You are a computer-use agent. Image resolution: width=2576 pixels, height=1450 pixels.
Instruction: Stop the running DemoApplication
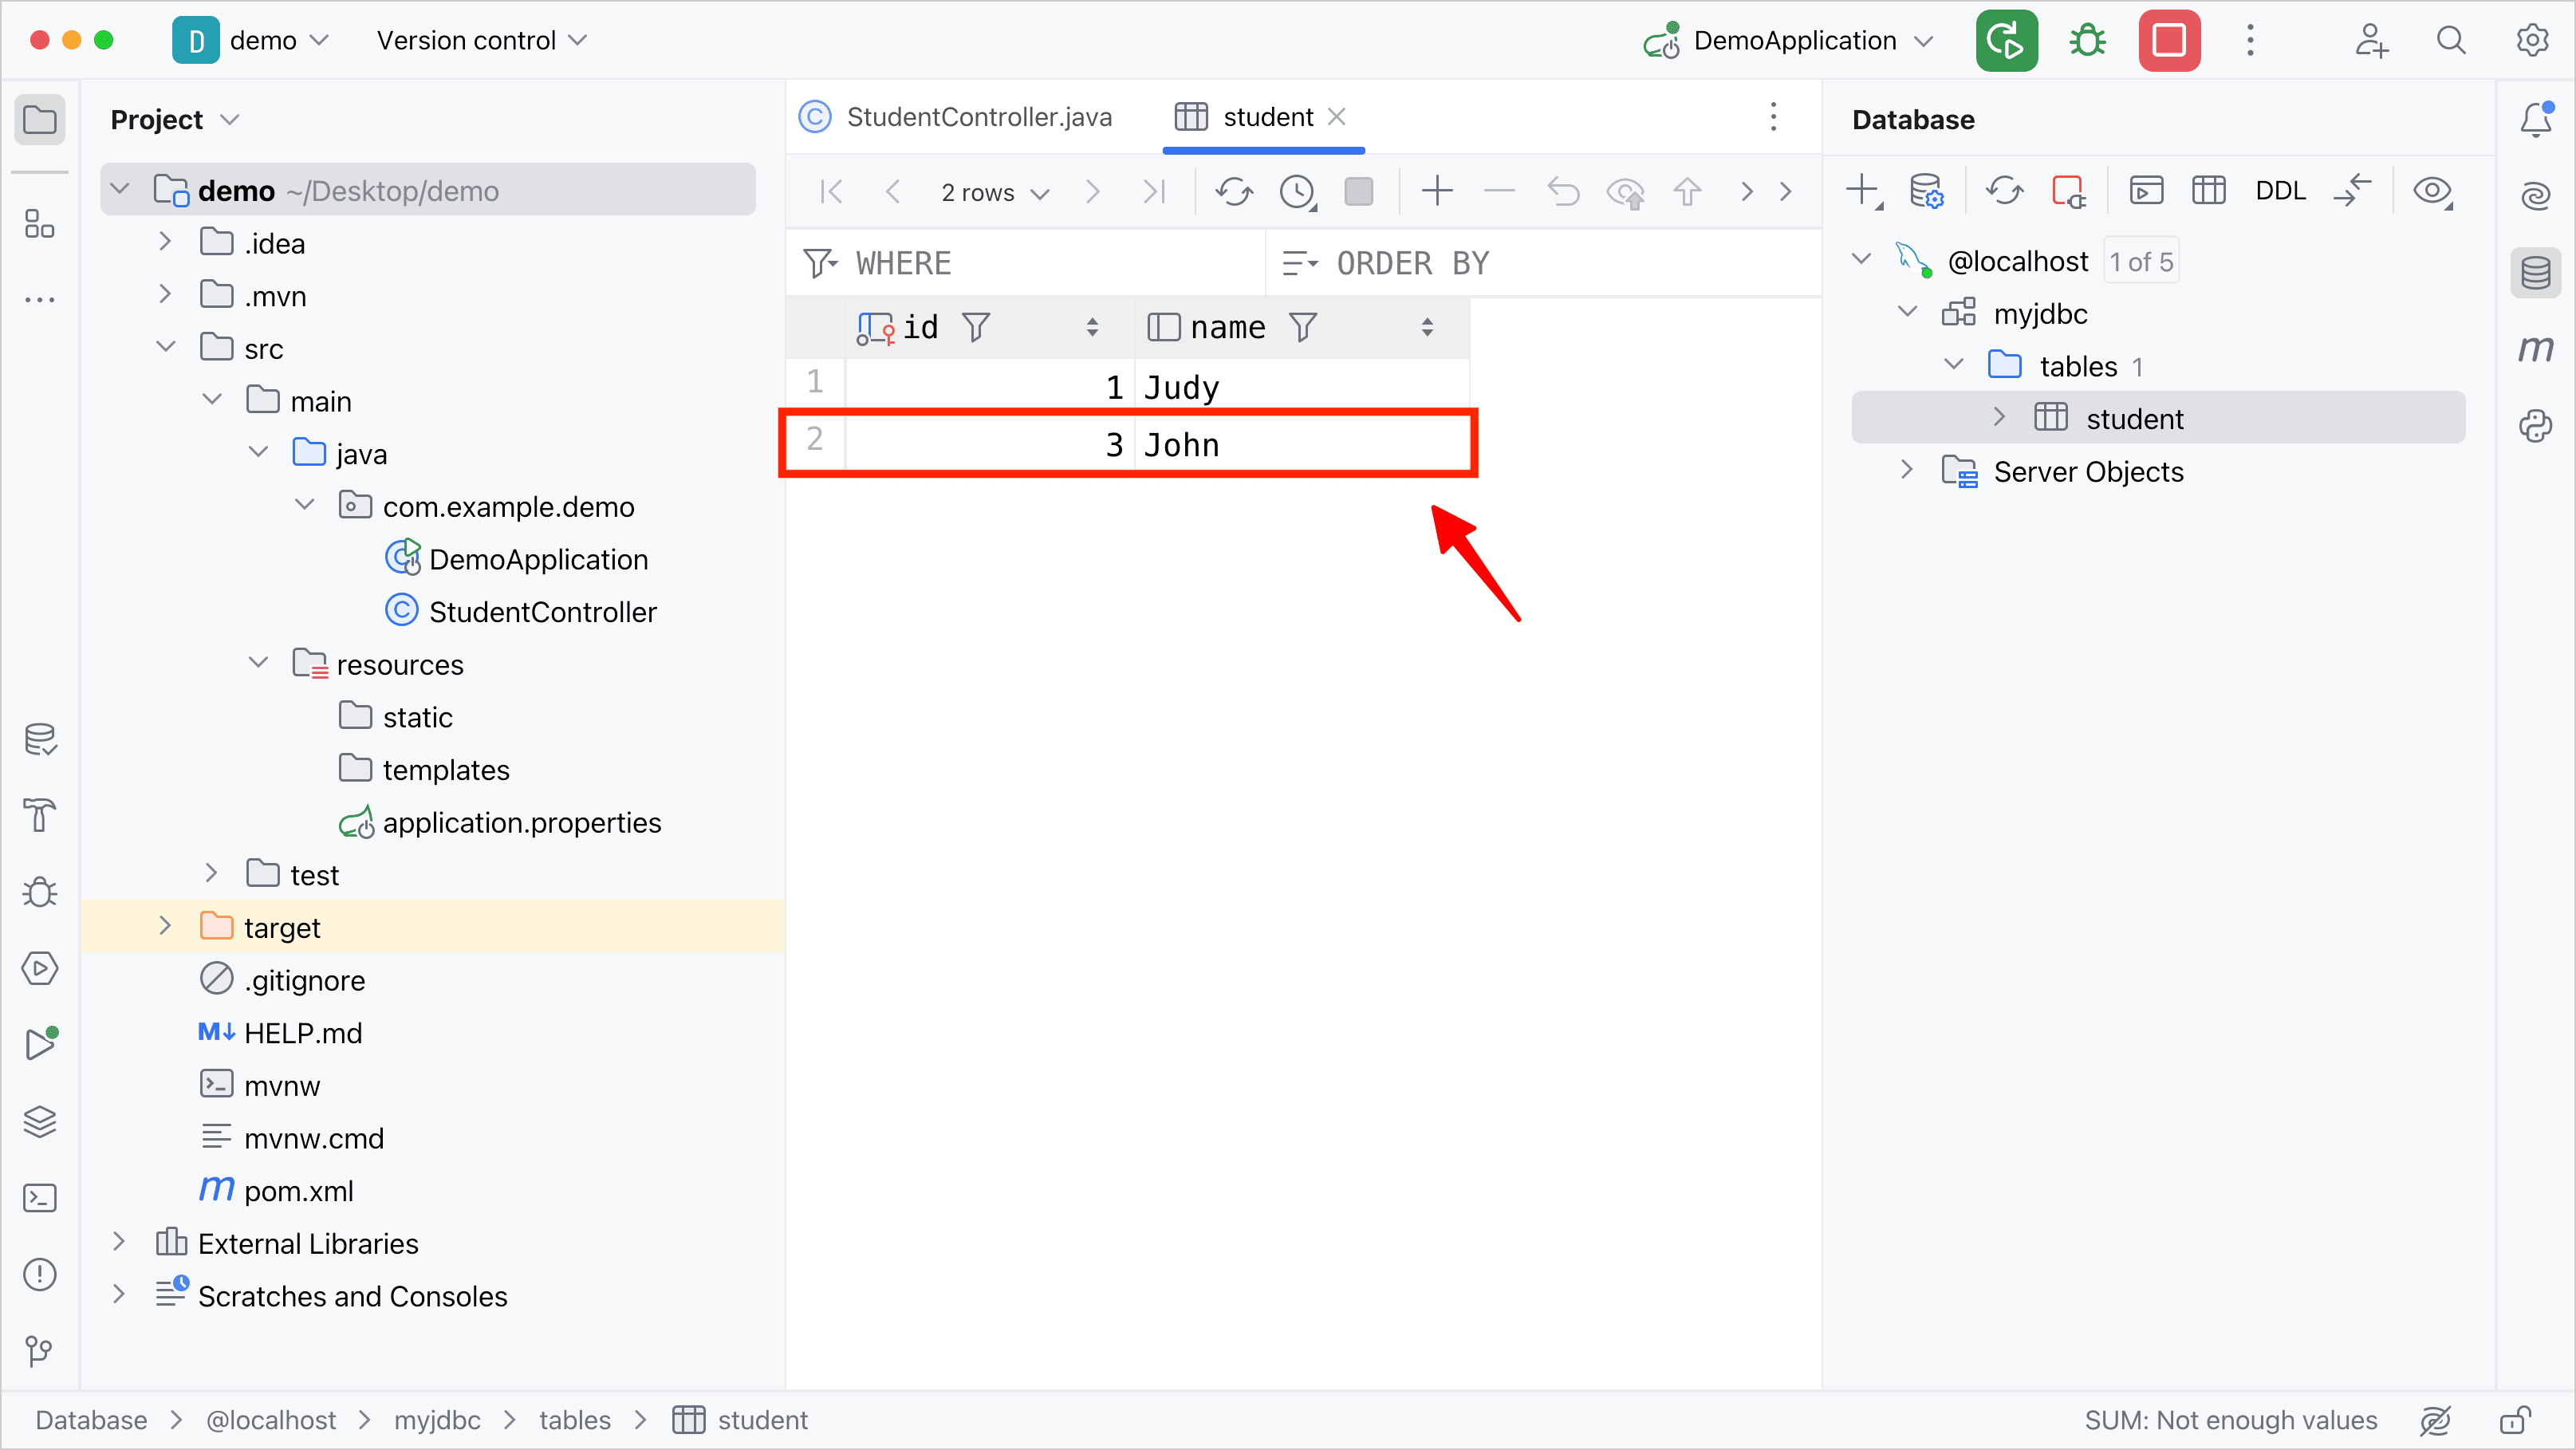pyautogui.click(x=2169, y=41)
